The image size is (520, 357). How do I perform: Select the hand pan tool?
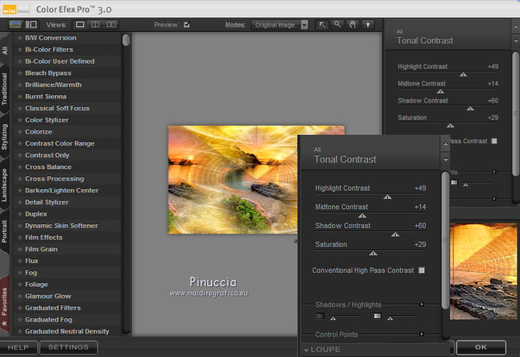coord(352,25)
